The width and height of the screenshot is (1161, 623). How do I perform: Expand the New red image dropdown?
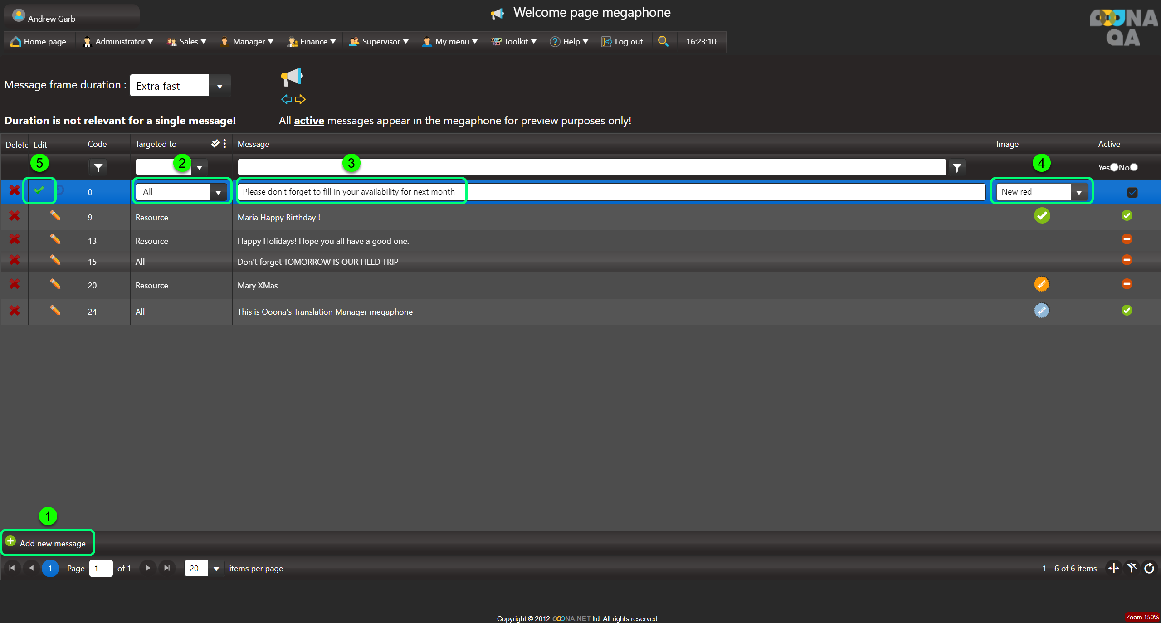[1079, 192]
